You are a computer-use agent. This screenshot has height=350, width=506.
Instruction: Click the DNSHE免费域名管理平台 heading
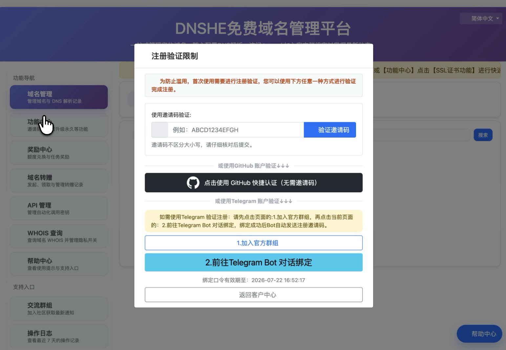pyautogui.click(x=263, y=28)
